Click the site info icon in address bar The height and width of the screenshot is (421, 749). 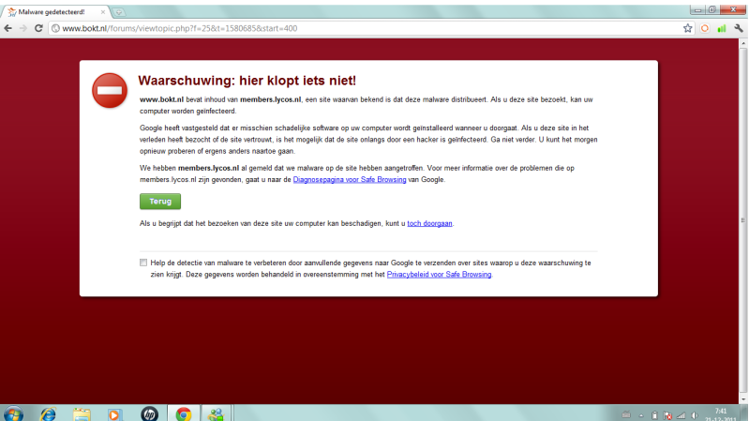tap(55, 28)
